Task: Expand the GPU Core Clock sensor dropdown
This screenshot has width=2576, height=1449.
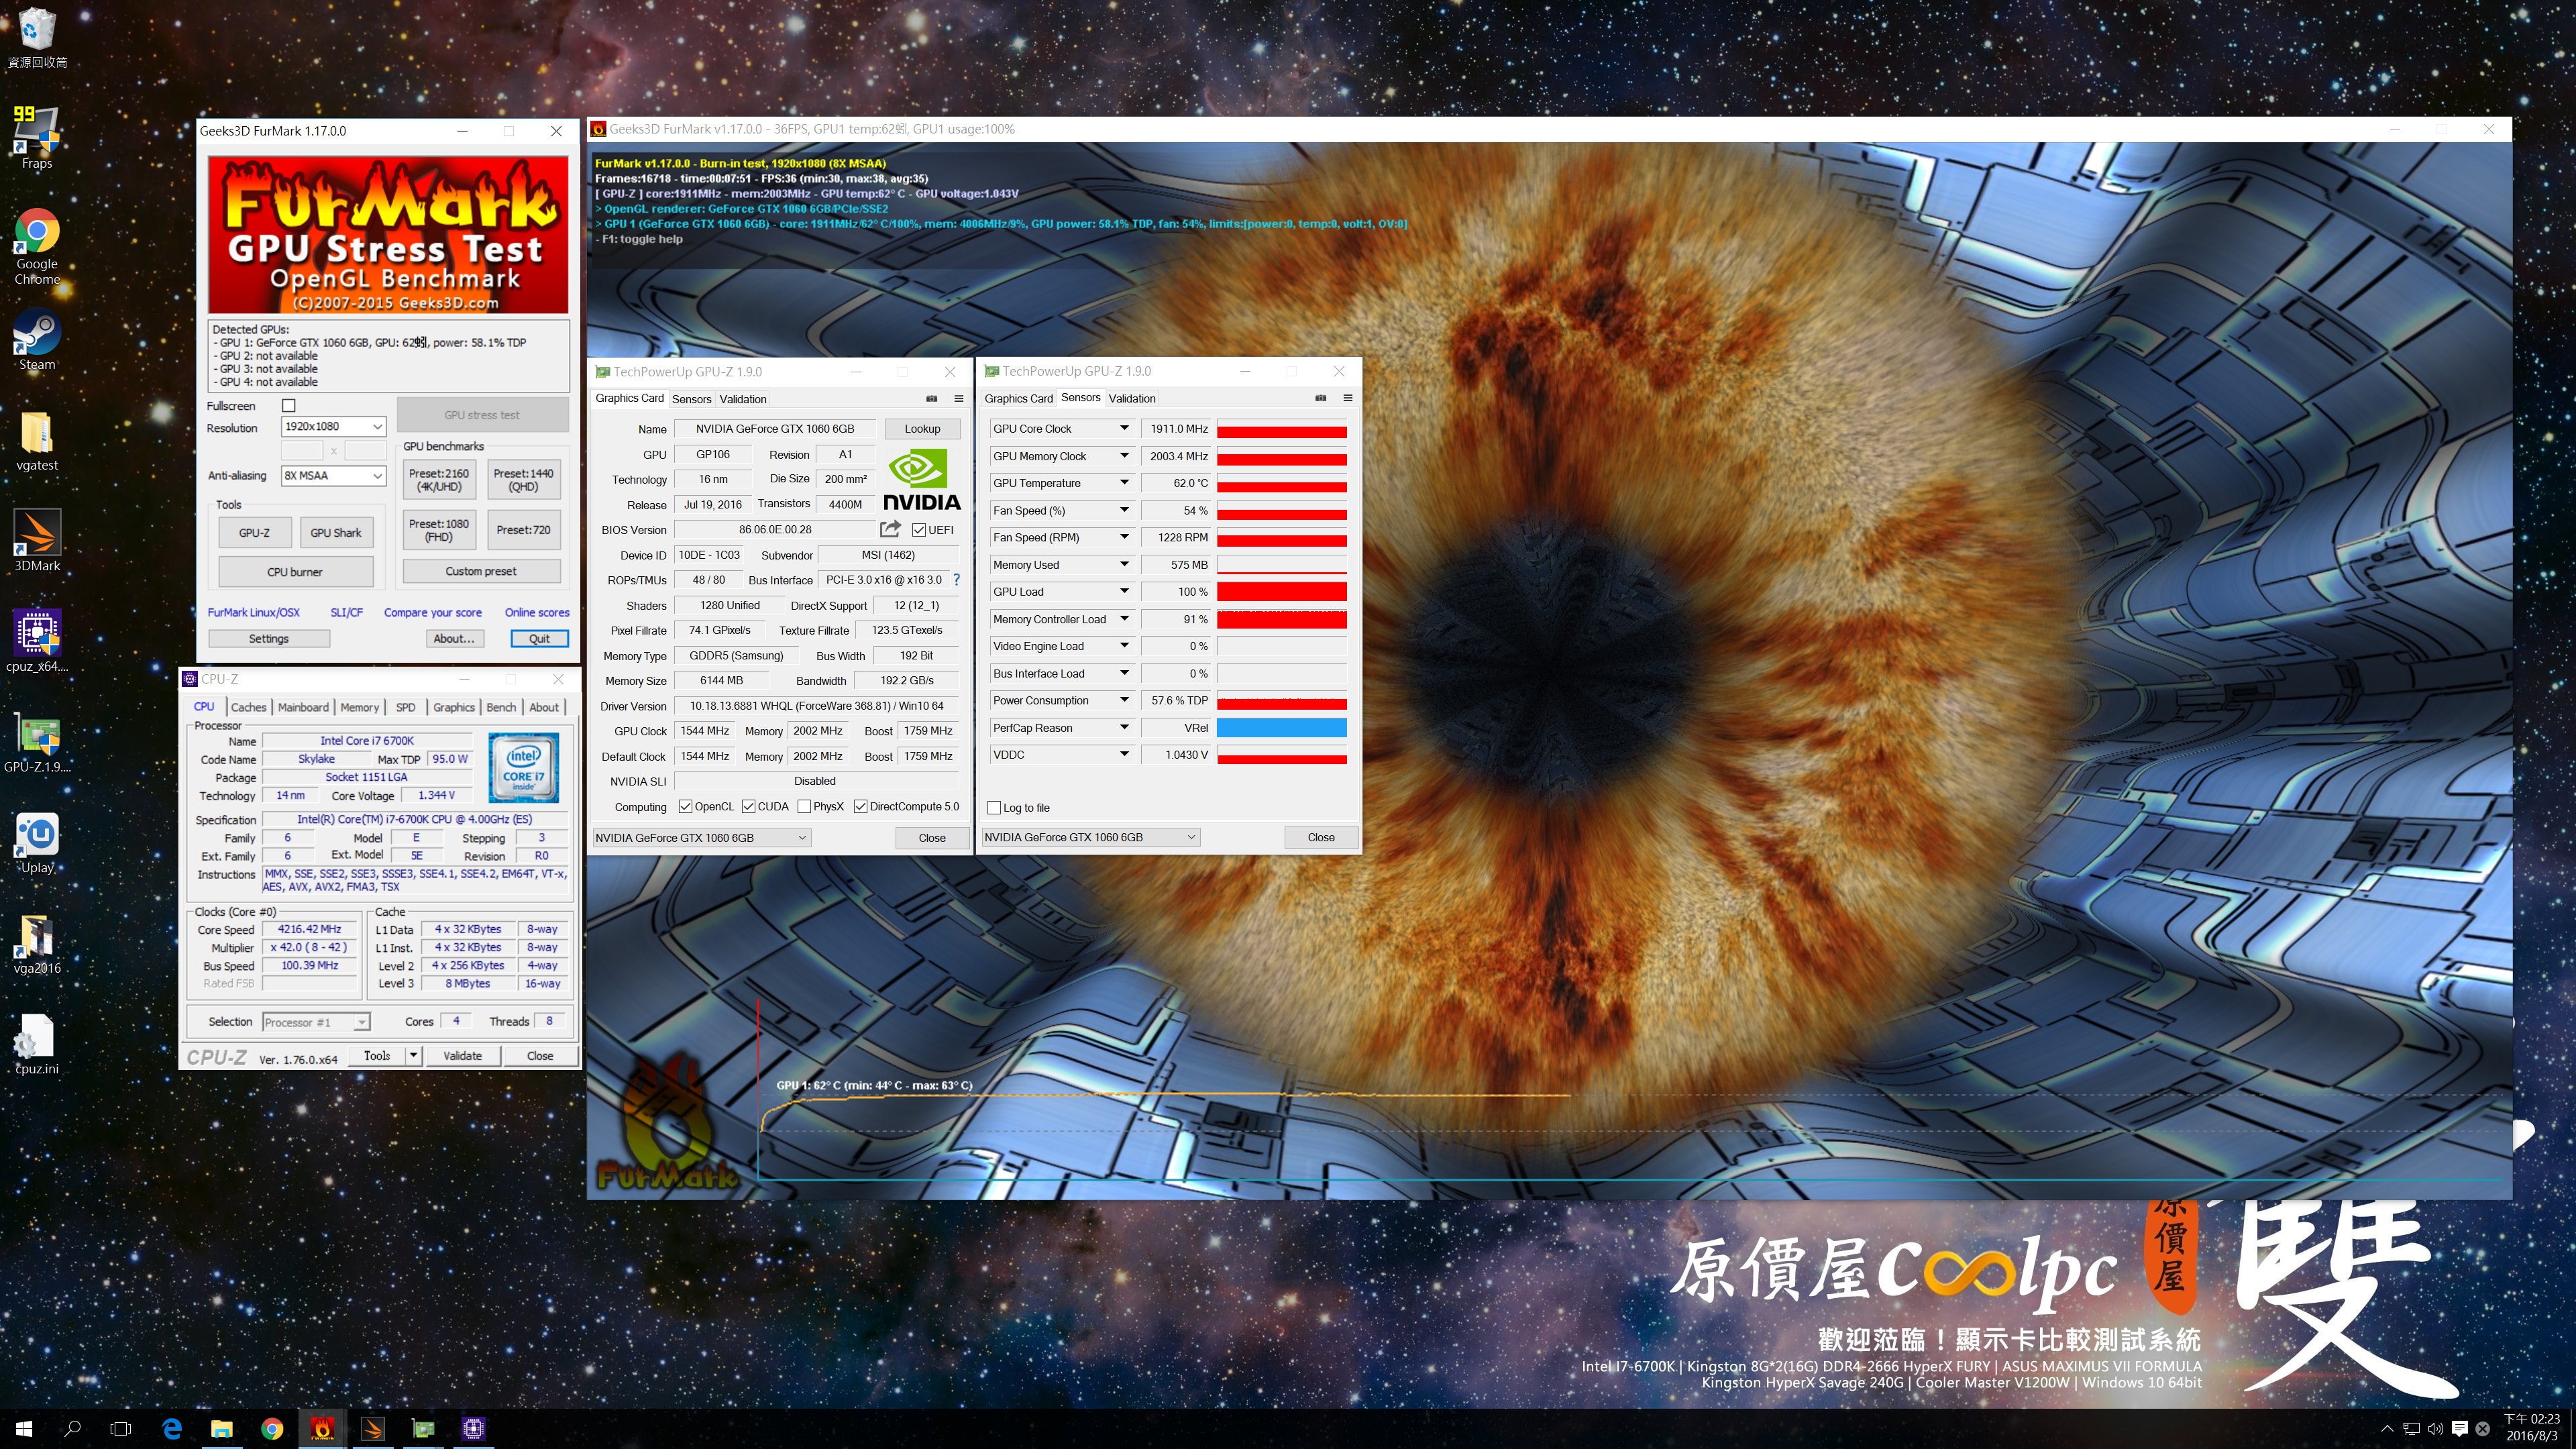Action: tap(1124, 429)
